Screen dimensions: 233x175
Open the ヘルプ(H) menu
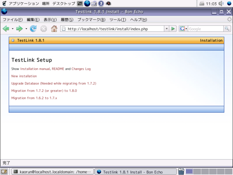coord(138,20)
